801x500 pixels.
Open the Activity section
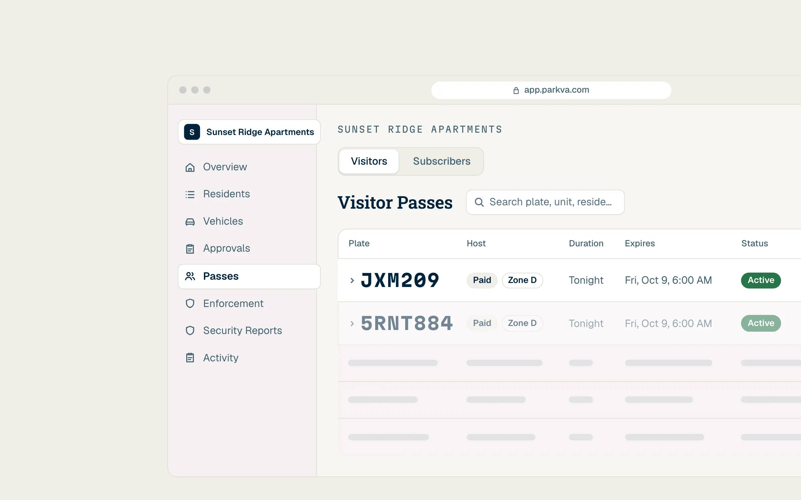pos(249,358)
